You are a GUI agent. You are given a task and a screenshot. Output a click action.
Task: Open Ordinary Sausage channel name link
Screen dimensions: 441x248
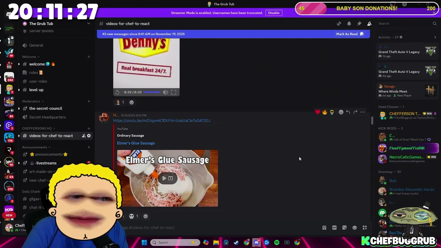click(x=131, y=135)
